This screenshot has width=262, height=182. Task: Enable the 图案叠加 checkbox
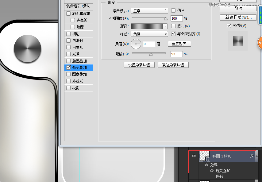coord(68,74)
